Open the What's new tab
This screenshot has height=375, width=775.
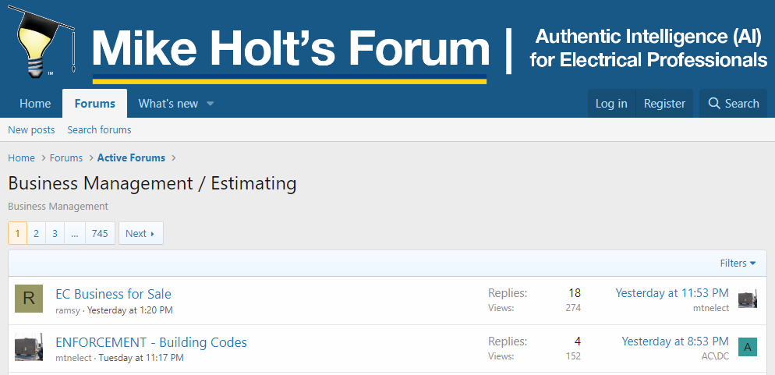click(168, 103)
